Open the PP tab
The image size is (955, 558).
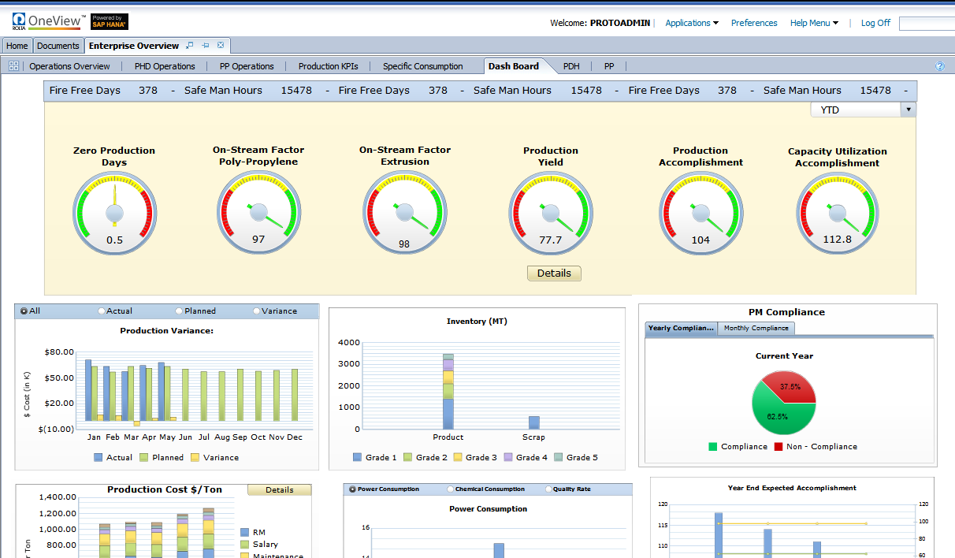pos(609,66)
